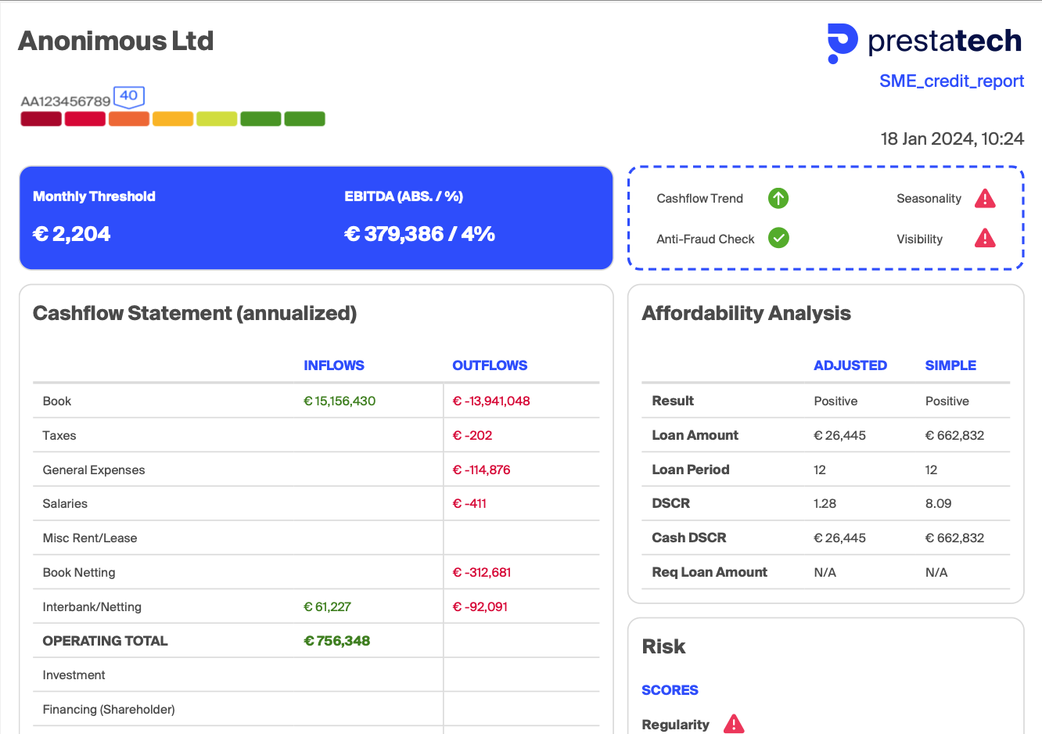Viewport: 1042px width, 734px height.
Task: Click the prestatech logo icon
Action: tap(843, 42)
